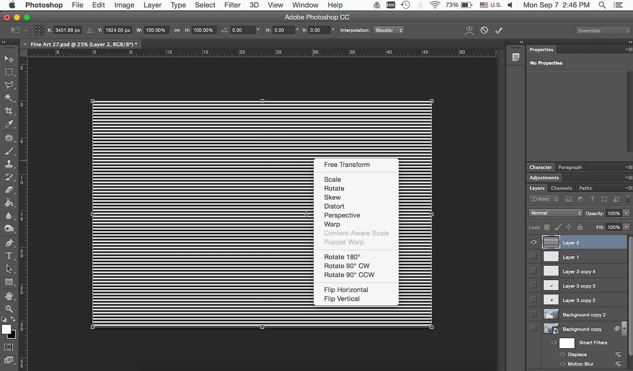Select the Zoom tool

pyautogui.click(x=9, y=309)
